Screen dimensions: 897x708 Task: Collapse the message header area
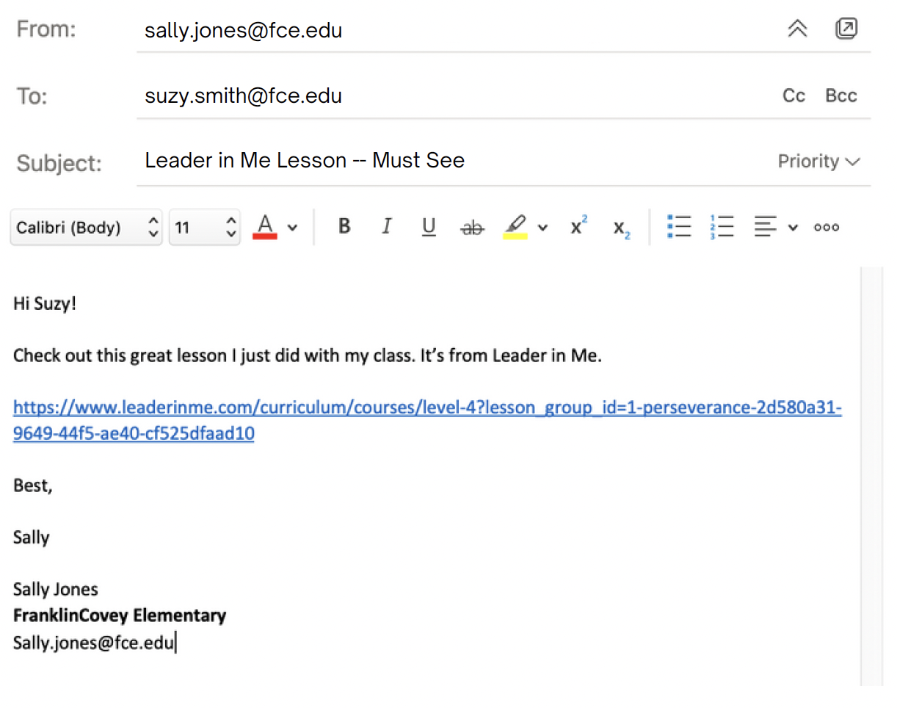797,28
